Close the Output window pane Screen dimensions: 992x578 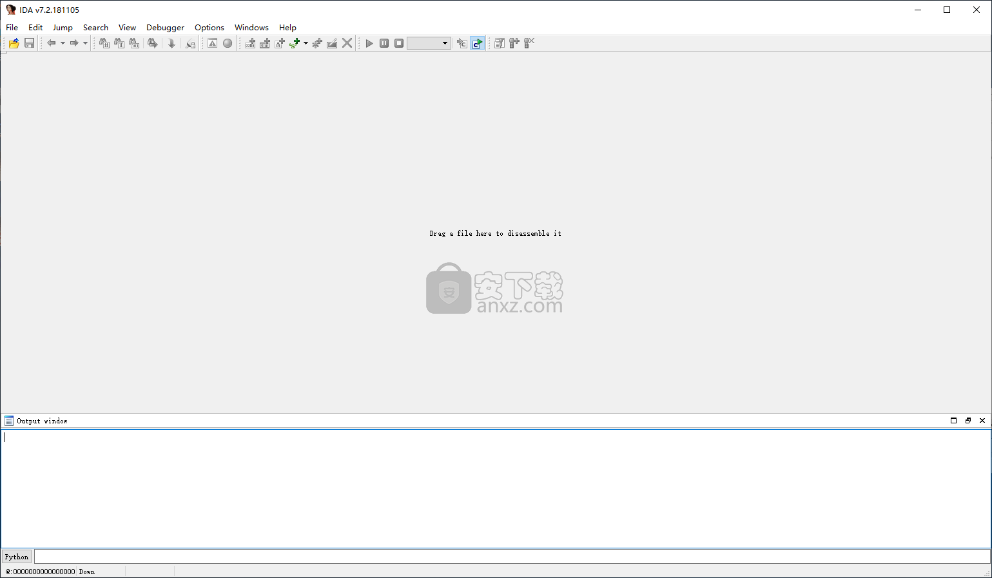tap(982, 421)
